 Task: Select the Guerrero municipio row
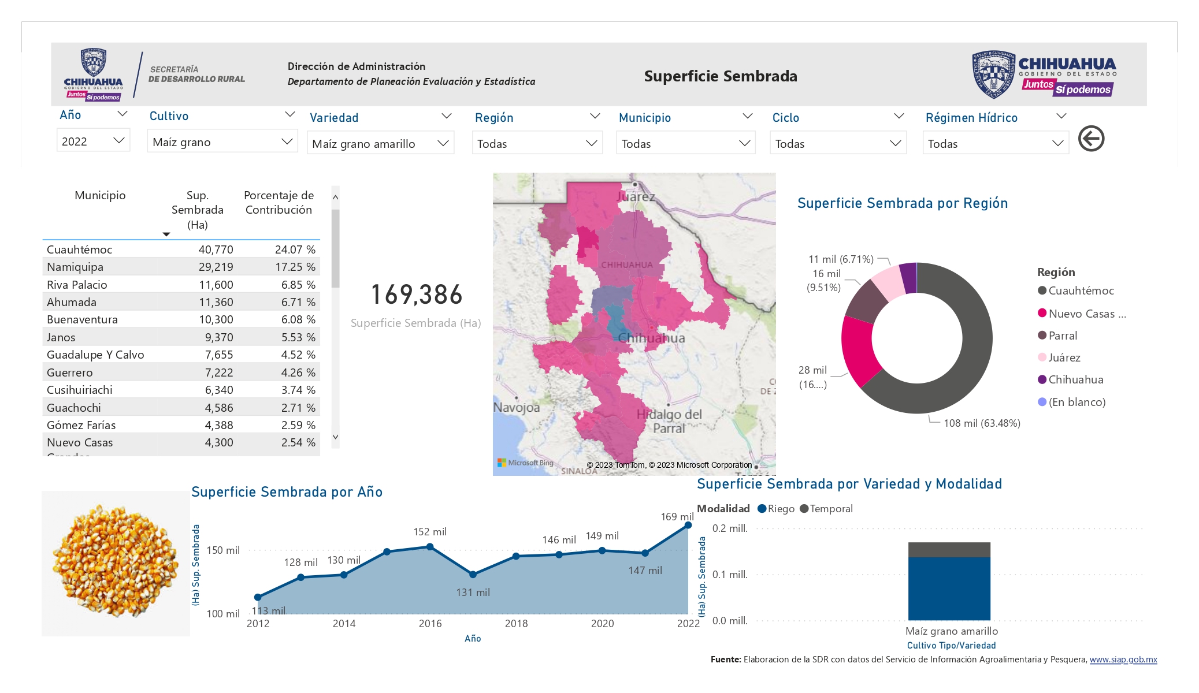pyautogui.click(x=181, y=372)
